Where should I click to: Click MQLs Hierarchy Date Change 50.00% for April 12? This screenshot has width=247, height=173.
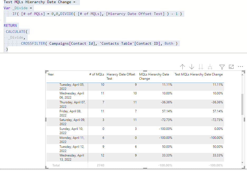[167, 147]
